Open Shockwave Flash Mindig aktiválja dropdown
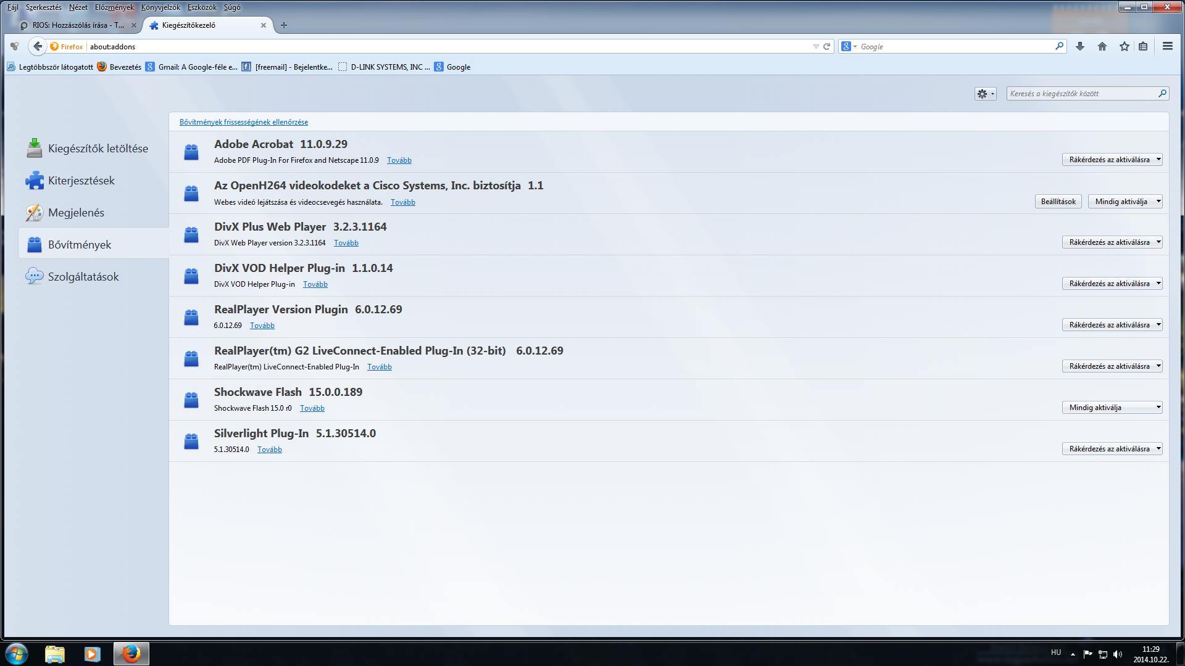 click(1112, 408)
